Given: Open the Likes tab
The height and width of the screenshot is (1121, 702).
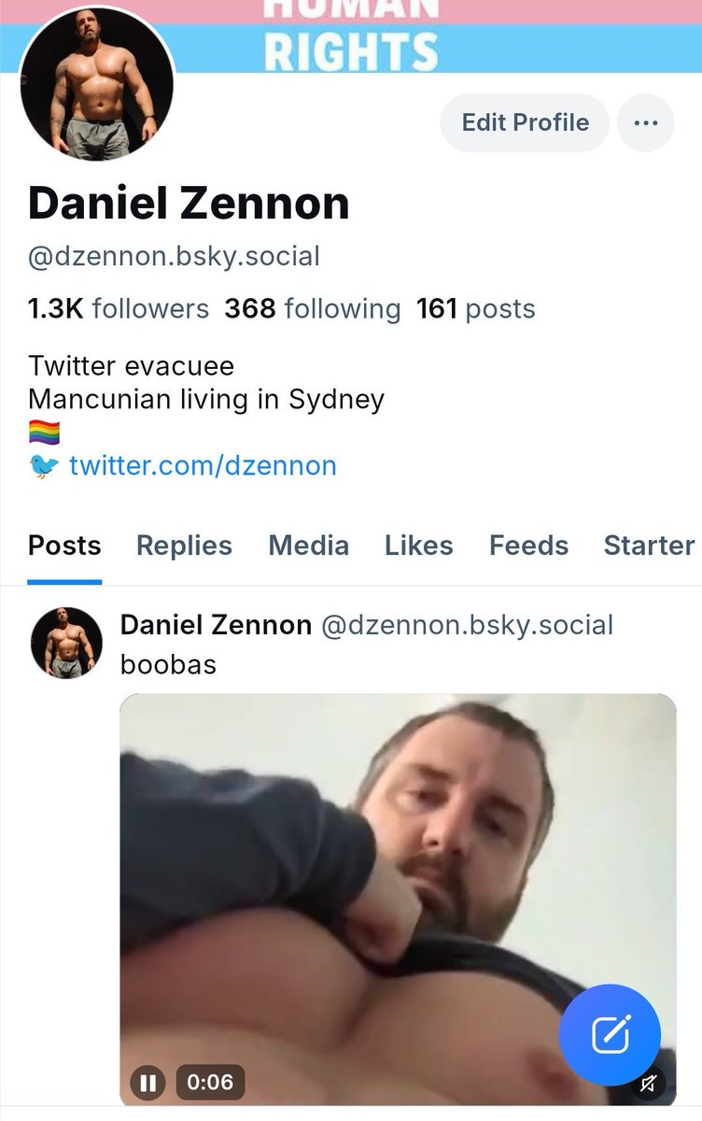Looking at the screenshot, I should (x=418, y=546).
